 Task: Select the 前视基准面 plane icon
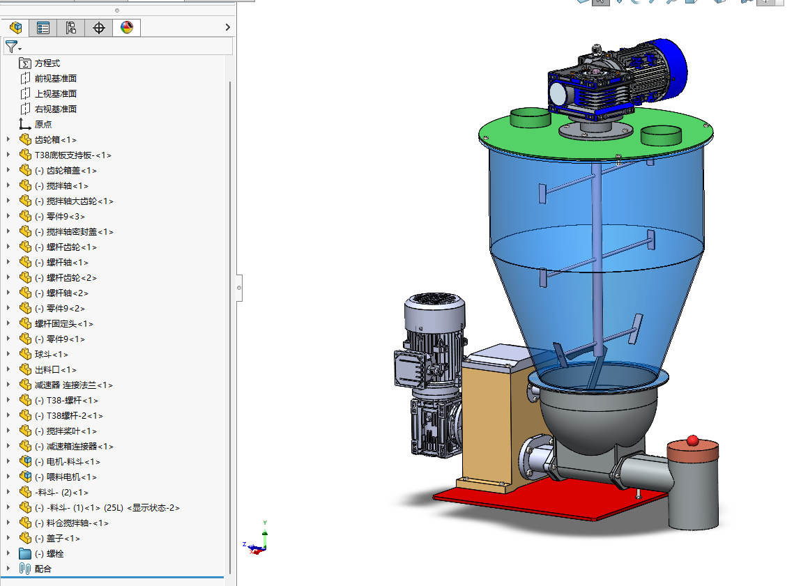(x=24, y=79)
